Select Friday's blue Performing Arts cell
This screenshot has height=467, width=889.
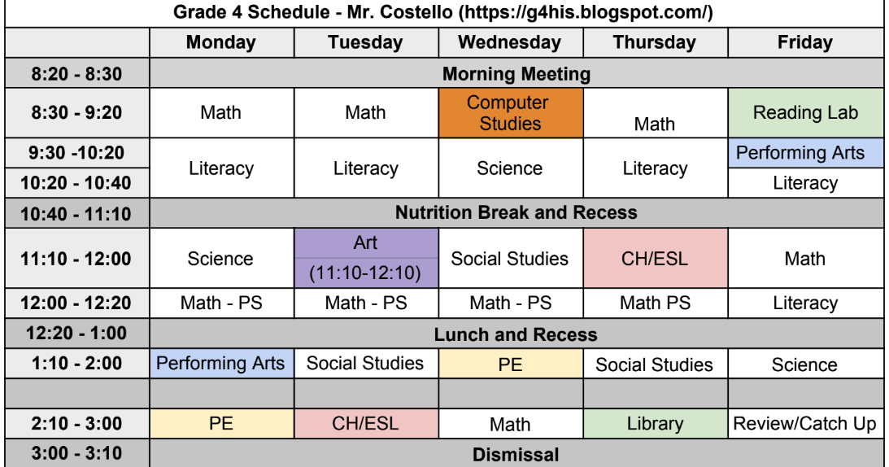pos(806,153)
